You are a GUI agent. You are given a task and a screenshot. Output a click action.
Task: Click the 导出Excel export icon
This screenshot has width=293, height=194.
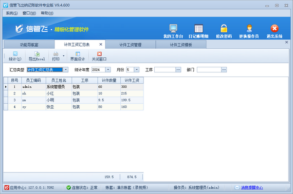pyautogui.click(x=37, y=56)
